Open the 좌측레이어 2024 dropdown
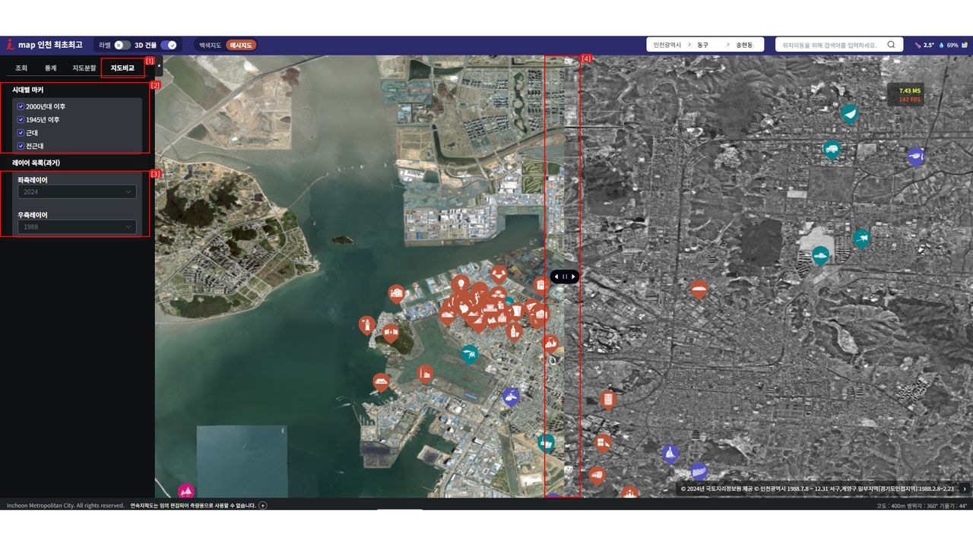The width and height of the screenshot is (973, 547). click(x=77, y=192)
